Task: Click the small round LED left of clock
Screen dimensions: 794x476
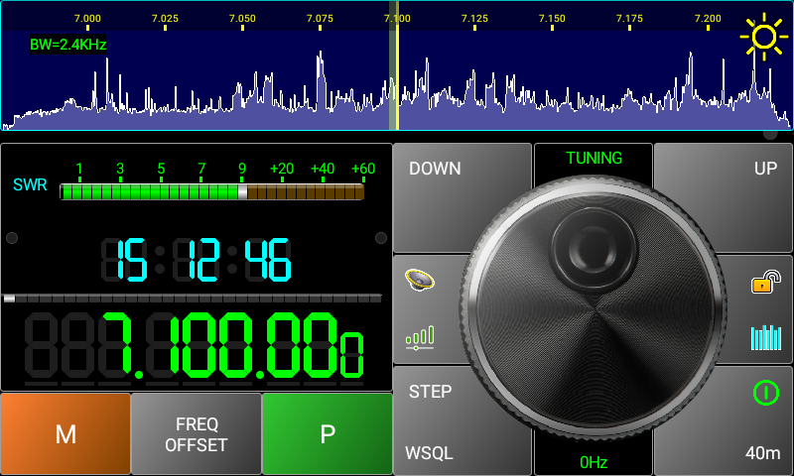Action: pyautogui.click(x=12, y=238)
